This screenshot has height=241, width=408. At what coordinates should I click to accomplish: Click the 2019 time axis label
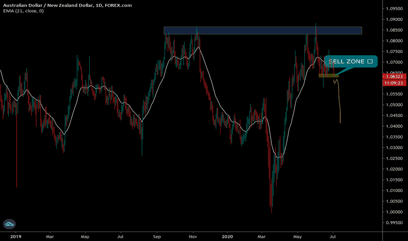pos(16,237)
